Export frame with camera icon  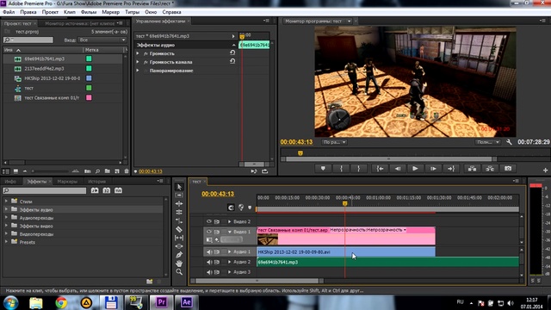coord(508,169)
